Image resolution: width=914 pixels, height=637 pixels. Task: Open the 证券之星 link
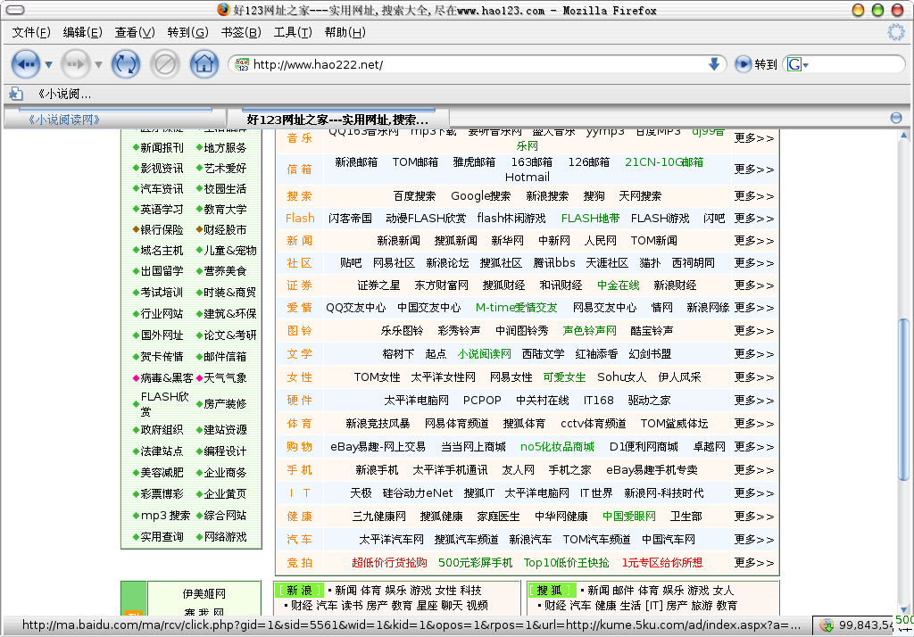[x=378, y=285]
